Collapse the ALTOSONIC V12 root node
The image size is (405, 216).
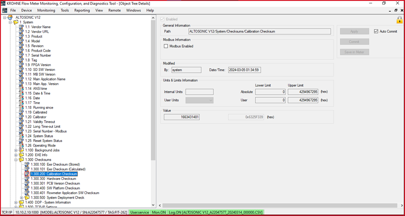5,17
